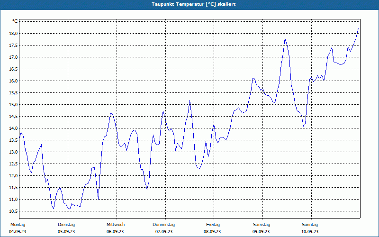Screen dimensions: 379x237
Task: Click the Montag day label
Action: [18, 225]
